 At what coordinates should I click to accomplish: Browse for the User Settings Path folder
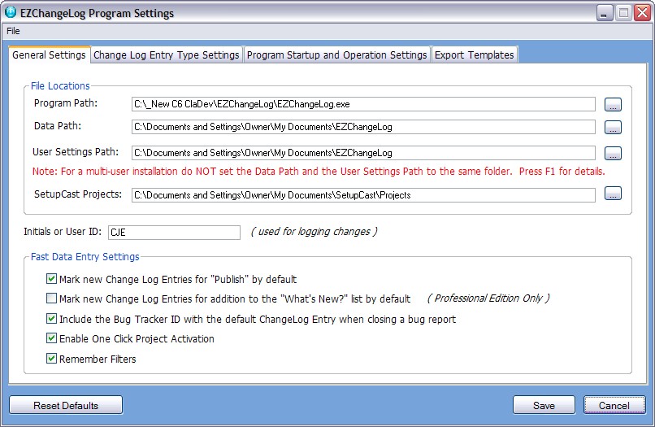pos(613,153)
